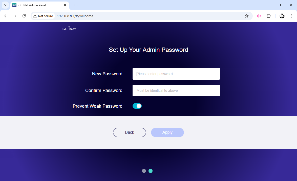The image size is (297, 181).
Task: Go back to the previous page
Action: click(6, 16)
